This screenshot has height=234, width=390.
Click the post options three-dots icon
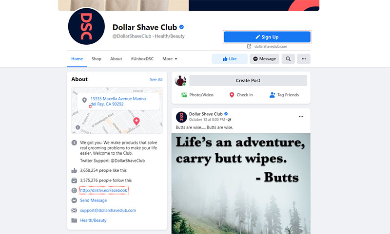(301, 117)
